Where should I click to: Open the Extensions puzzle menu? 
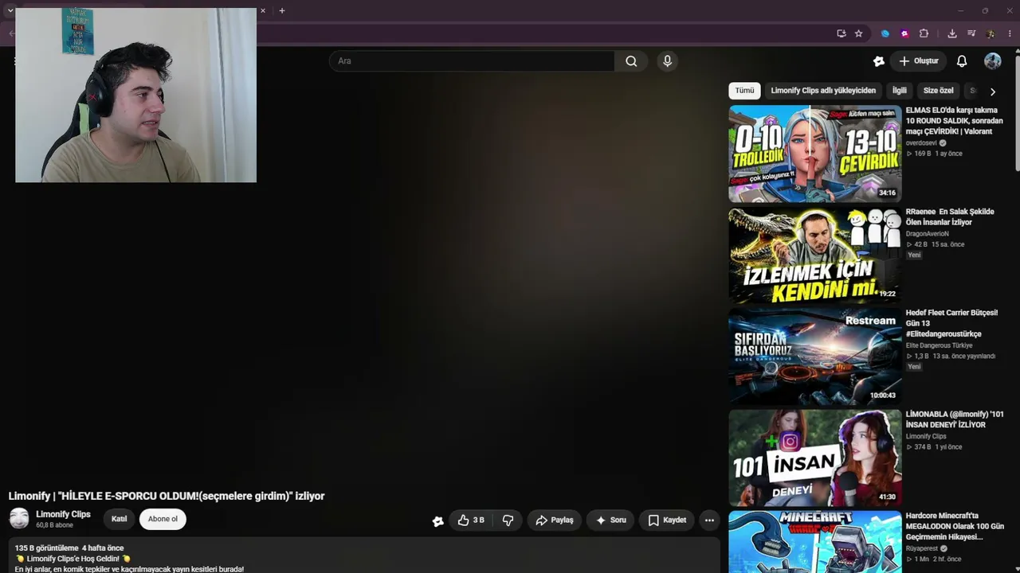tap(924, 33)
